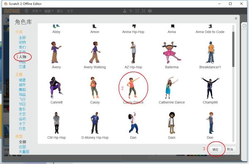
Task: Click the sprite library vertical scrollbar
Action: point(233,49)
